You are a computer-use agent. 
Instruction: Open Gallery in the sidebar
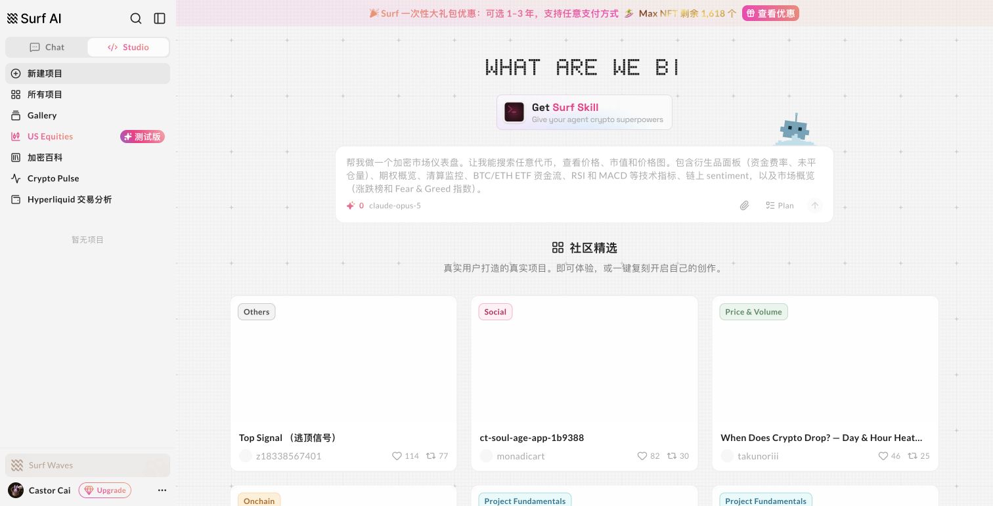[87, 116]
